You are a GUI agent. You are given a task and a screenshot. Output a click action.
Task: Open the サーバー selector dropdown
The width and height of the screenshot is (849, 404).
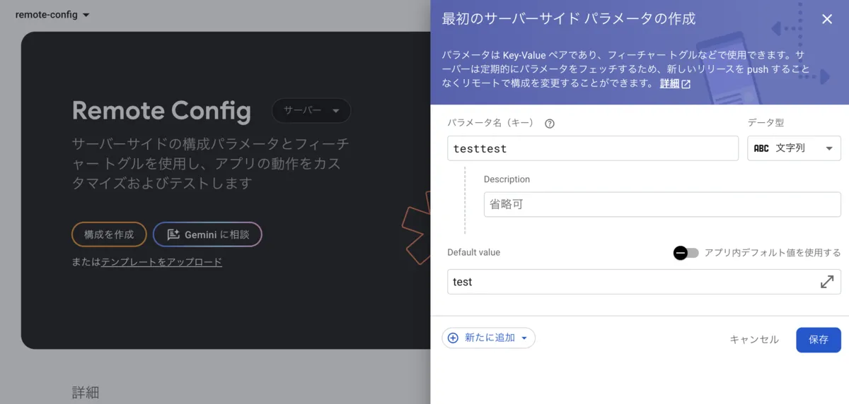click(x=311, y=111)
